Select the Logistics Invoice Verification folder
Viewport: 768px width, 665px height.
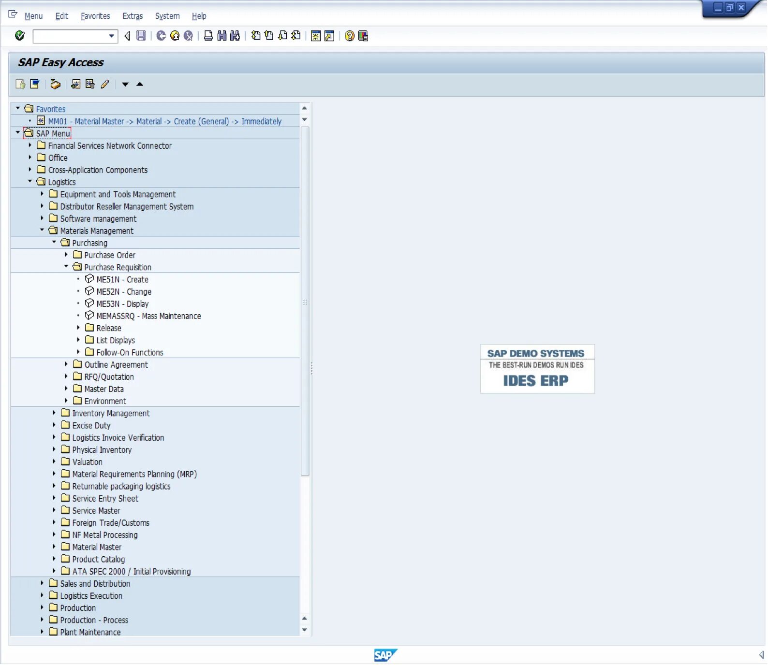tap(118, 438)
